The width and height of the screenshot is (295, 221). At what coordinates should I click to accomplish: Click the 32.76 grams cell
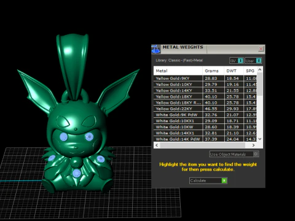[x=213, y=115]
